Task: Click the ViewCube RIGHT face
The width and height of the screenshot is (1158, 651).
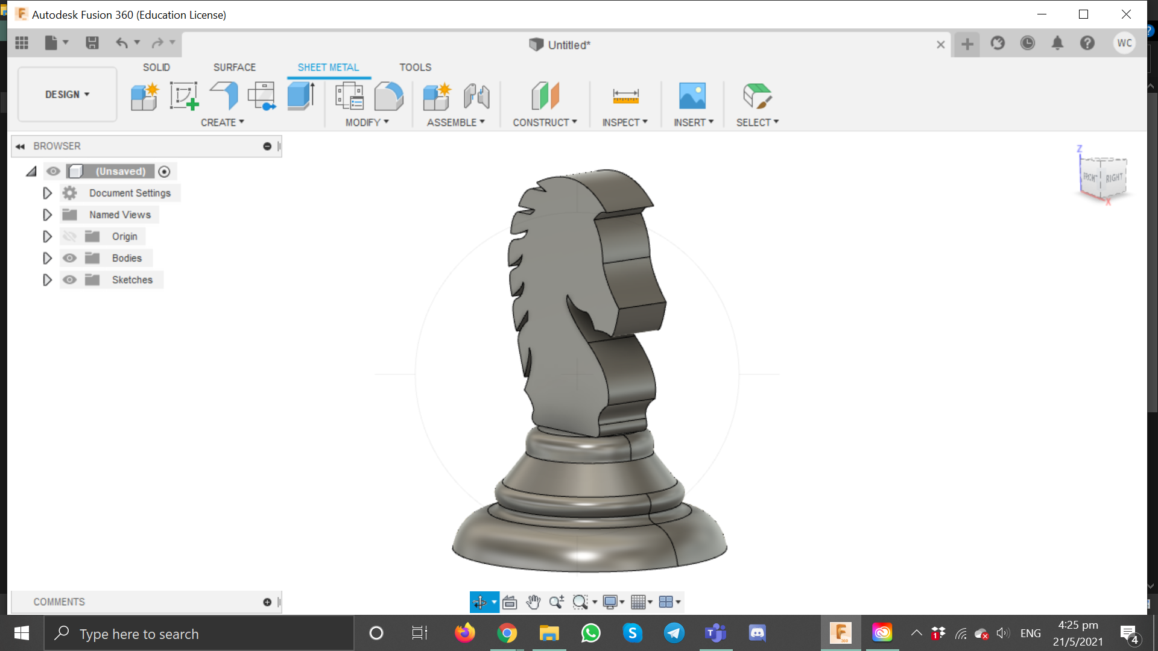Action: (x=1113, y=178)
